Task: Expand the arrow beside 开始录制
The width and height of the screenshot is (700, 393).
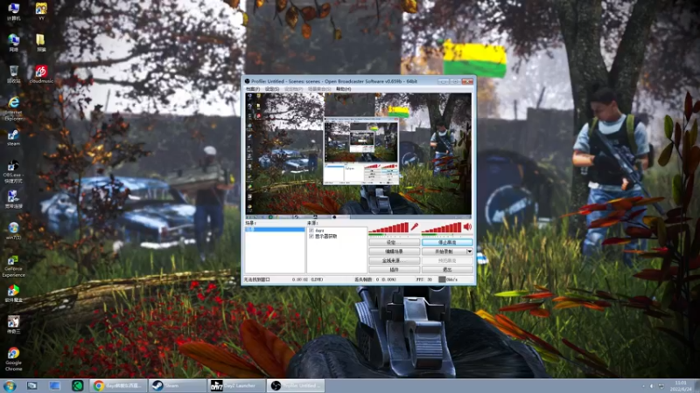Action: pyautogui.click(x=469, y=252)
